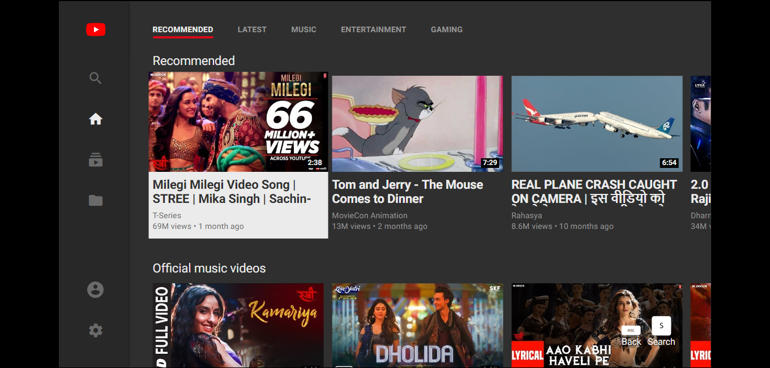The height and width of the screenshot is (368, 770).
Task: Play Tom and Jerry video thumbnail
Action: pyautogui.click(x=417, y=124)
